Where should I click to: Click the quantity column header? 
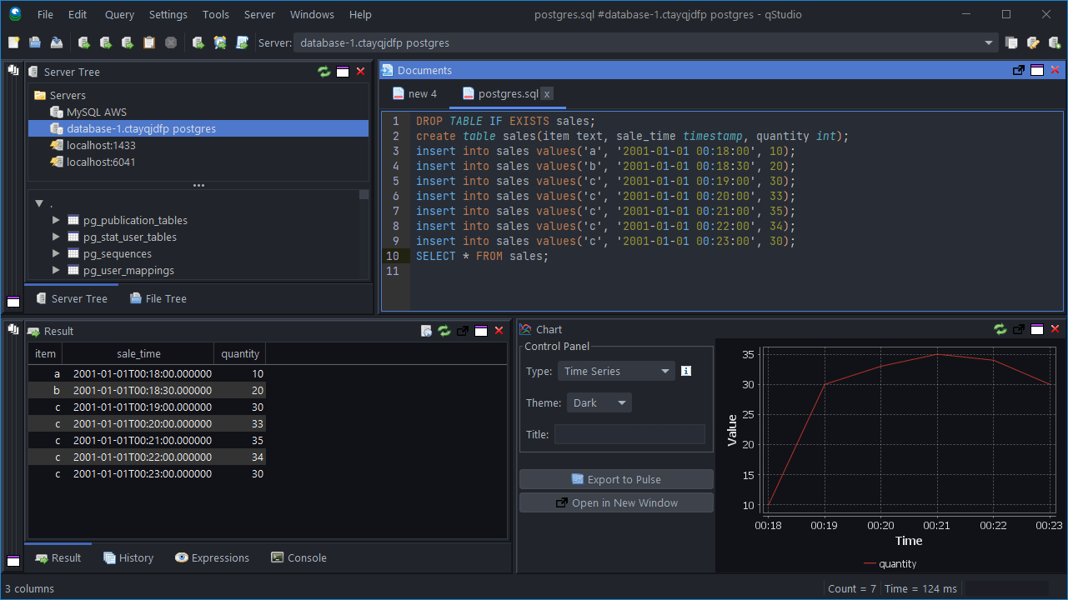(240, 353)
